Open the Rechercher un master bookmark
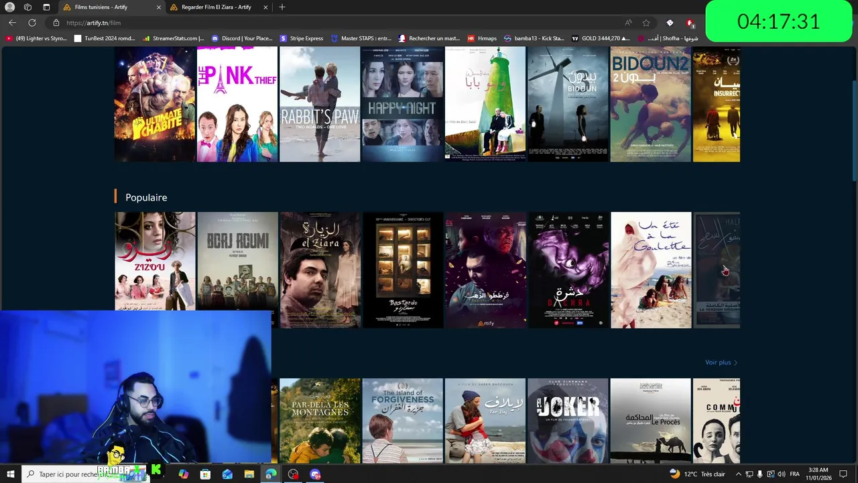This screenshot has height=483, width=858. [x=429, y=38]
